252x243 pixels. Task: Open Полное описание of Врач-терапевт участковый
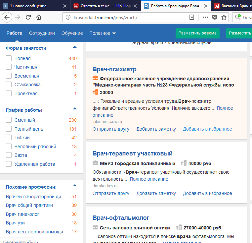tap(149, 179)
